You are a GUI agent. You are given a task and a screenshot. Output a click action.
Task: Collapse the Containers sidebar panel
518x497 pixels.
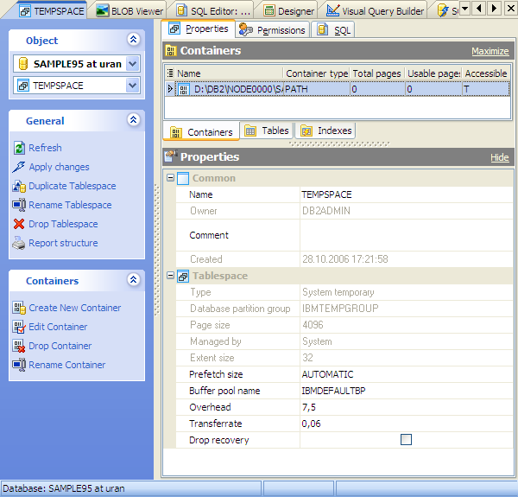(133, 280)
